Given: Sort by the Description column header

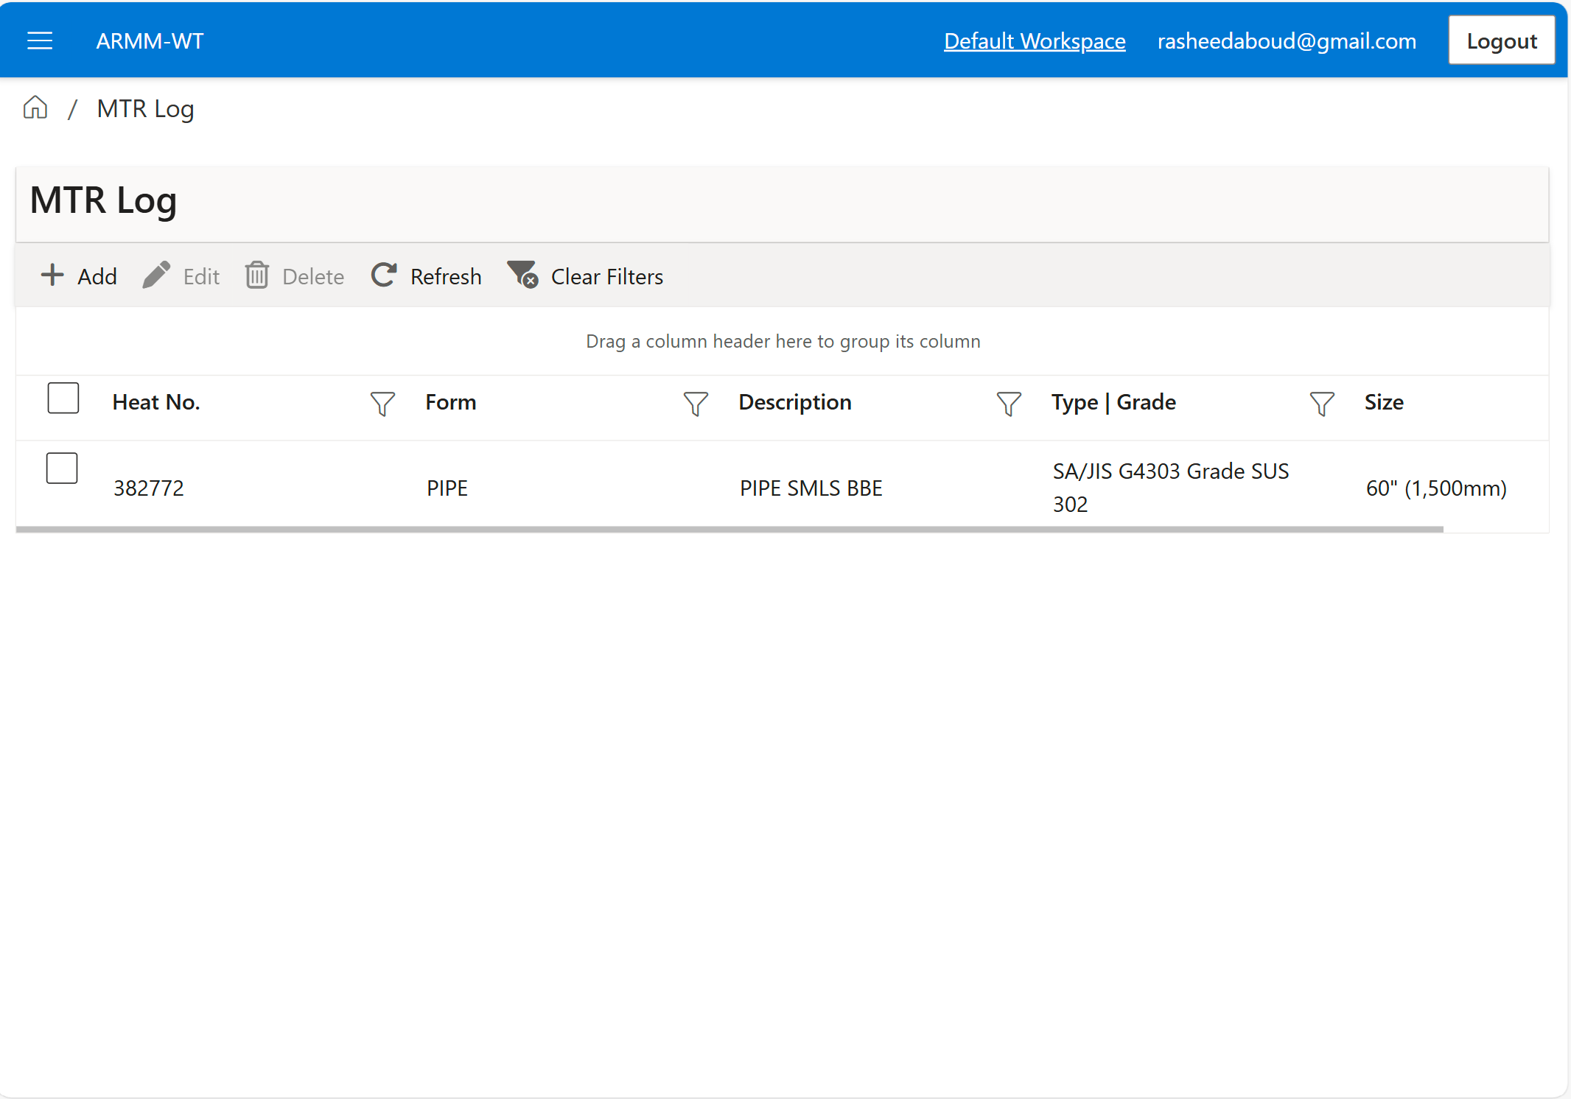Looking at the screenshot, I should 795,402.
